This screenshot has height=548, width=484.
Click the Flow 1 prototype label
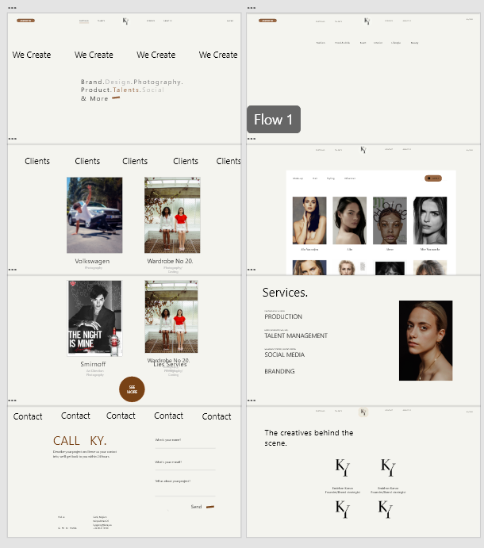click(x=274, y=120)
